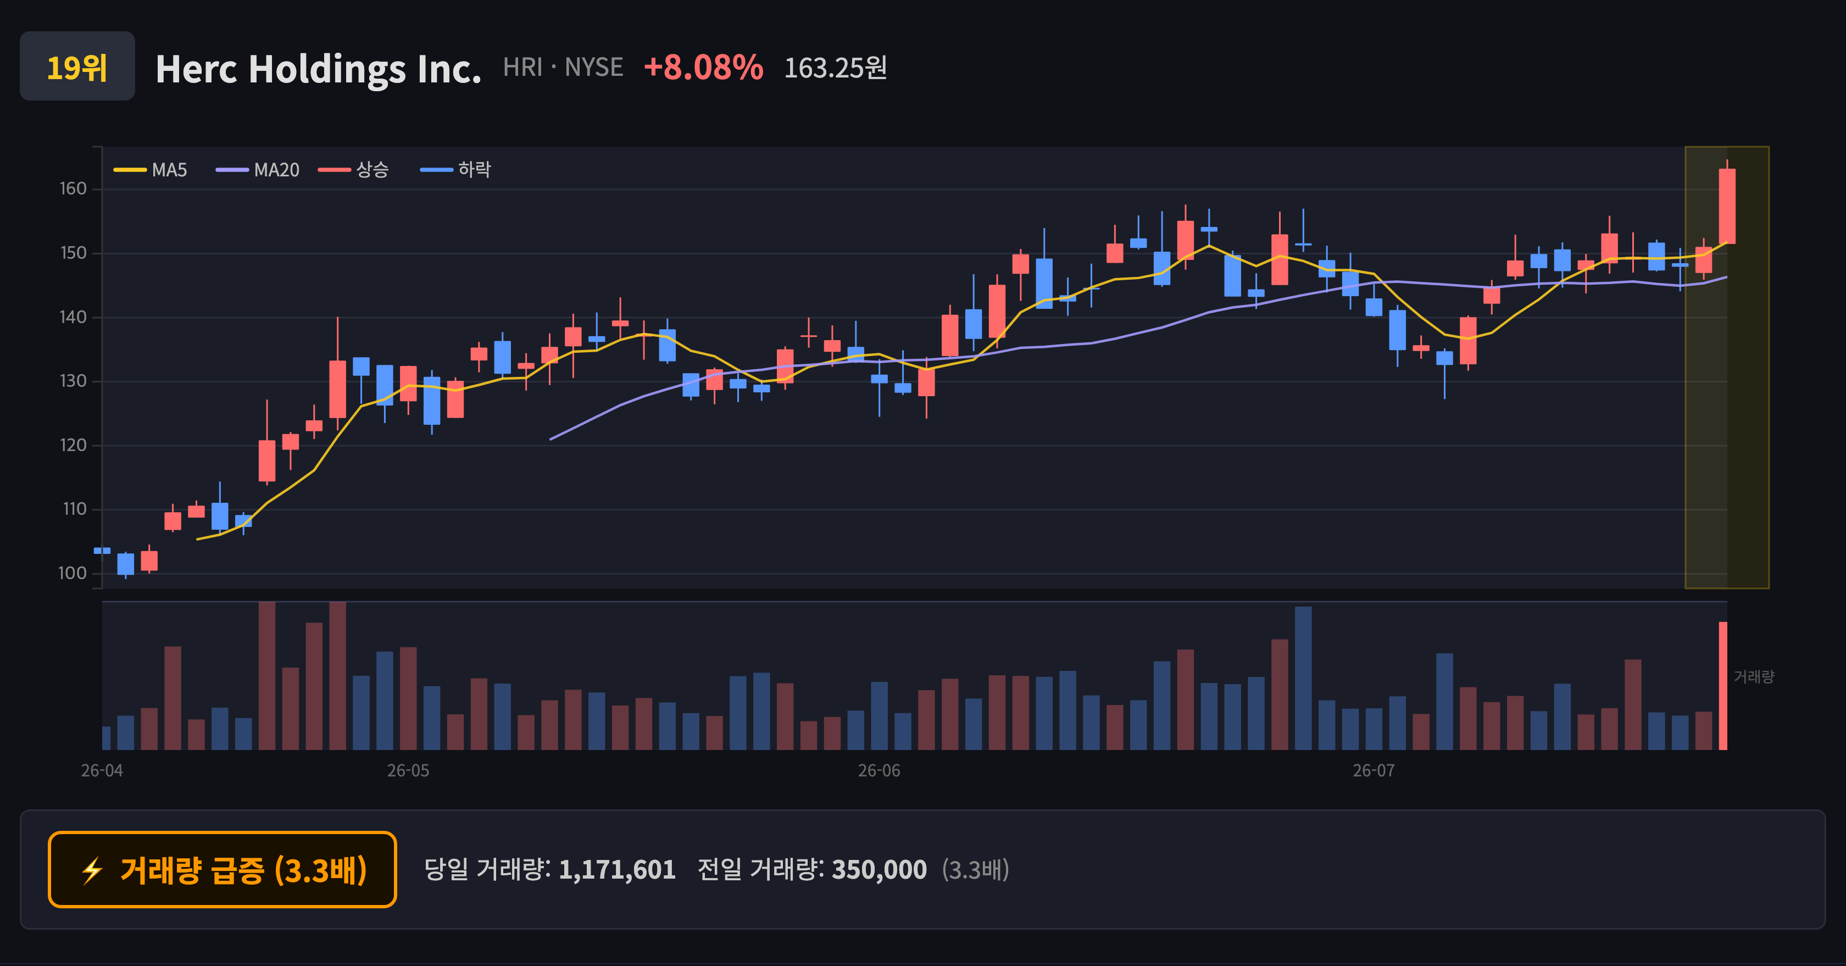Screen dimensions: 1846x966
Task: Click the 110 price axis label
Action: pos(74,509)
